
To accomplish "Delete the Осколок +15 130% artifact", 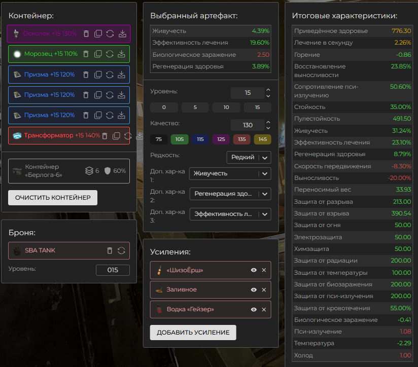I will tap(86, 33).
